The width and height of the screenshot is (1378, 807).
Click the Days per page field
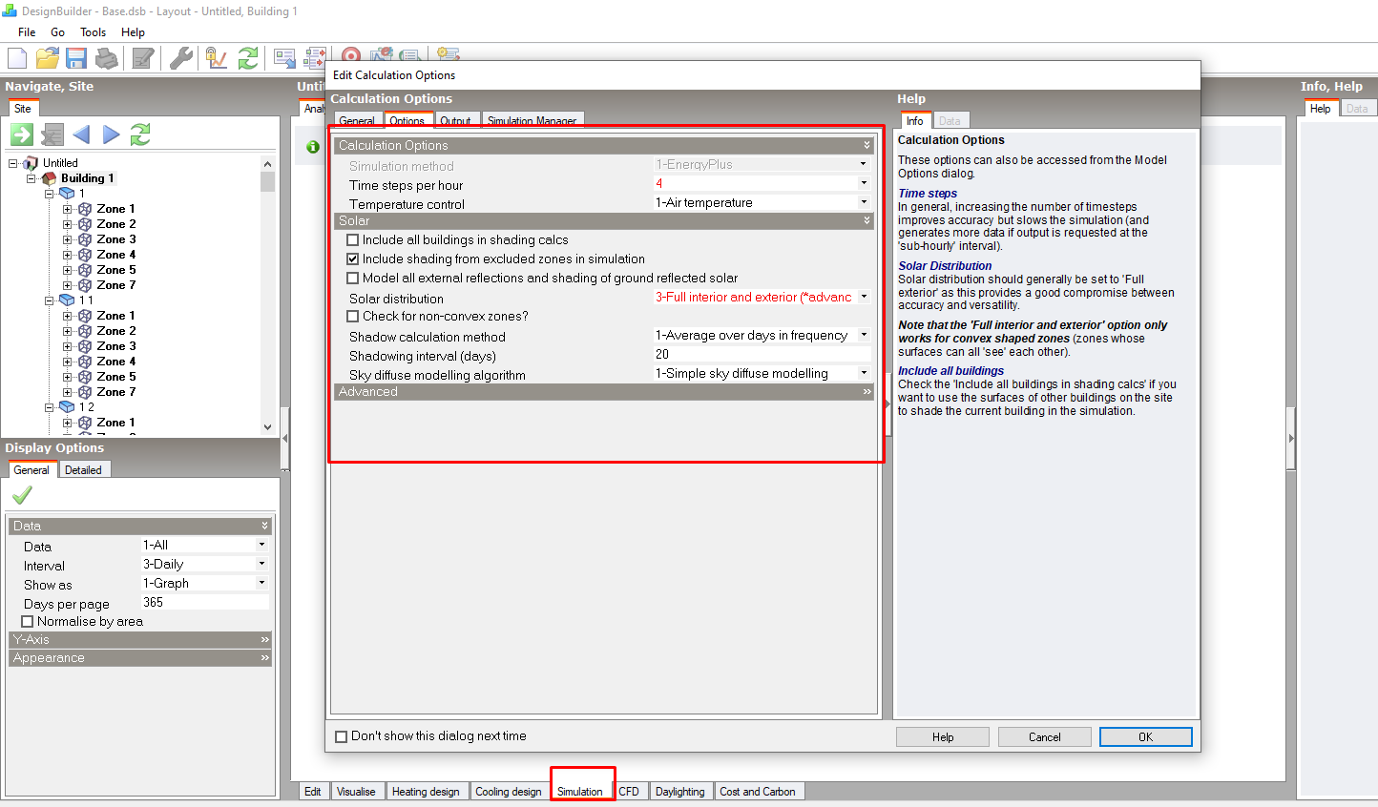(x=204, y=603)
